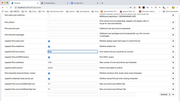Remove the zeppelin.flink.maxResult property

173,62
